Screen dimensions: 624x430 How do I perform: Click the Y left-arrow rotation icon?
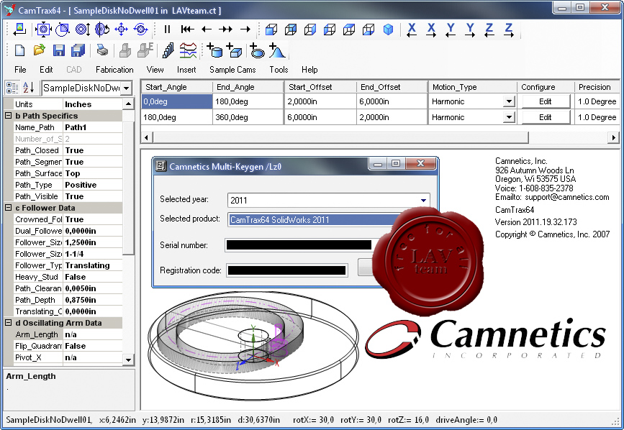tap(451, 29)
